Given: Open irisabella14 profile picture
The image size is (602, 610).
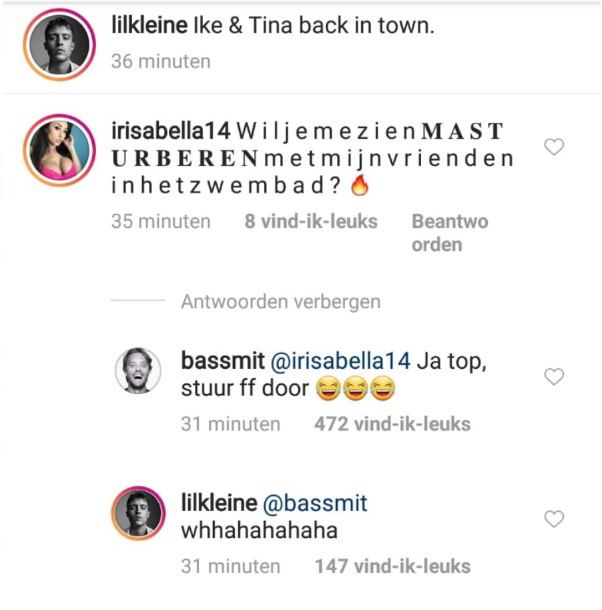Looking at the screenshot, I should [x=59, y=150].
